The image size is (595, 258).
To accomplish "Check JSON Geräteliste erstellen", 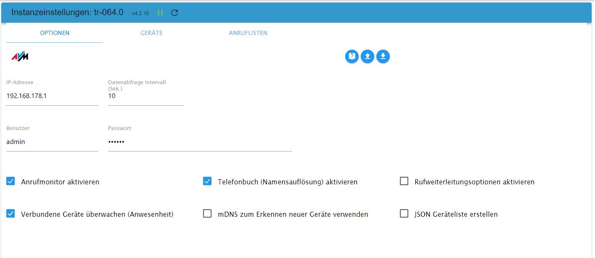I will point(404,214).
